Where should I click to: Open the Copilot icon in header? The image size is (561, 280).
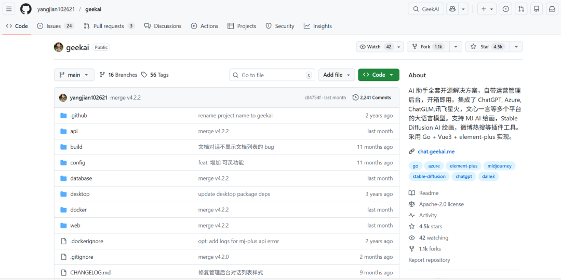(452, 9)
